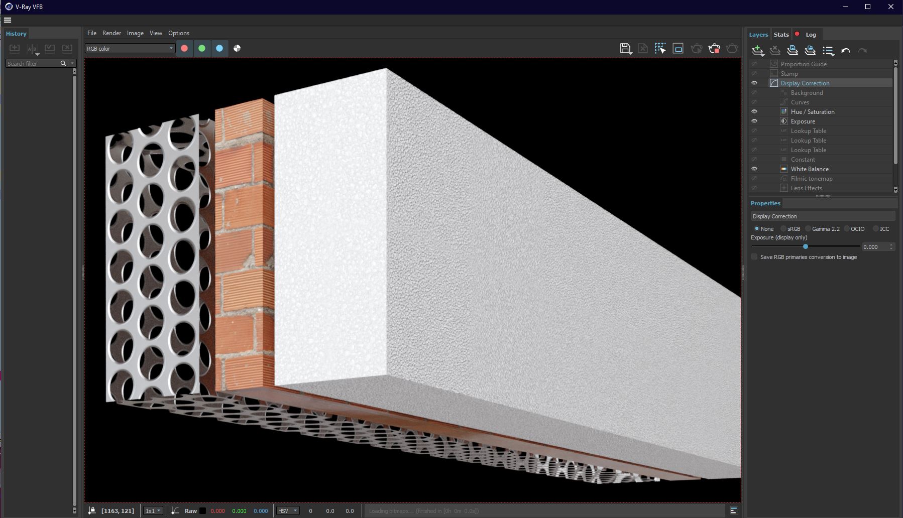
Task: Switch to the Log tab
Action: [x=811, y=35]
